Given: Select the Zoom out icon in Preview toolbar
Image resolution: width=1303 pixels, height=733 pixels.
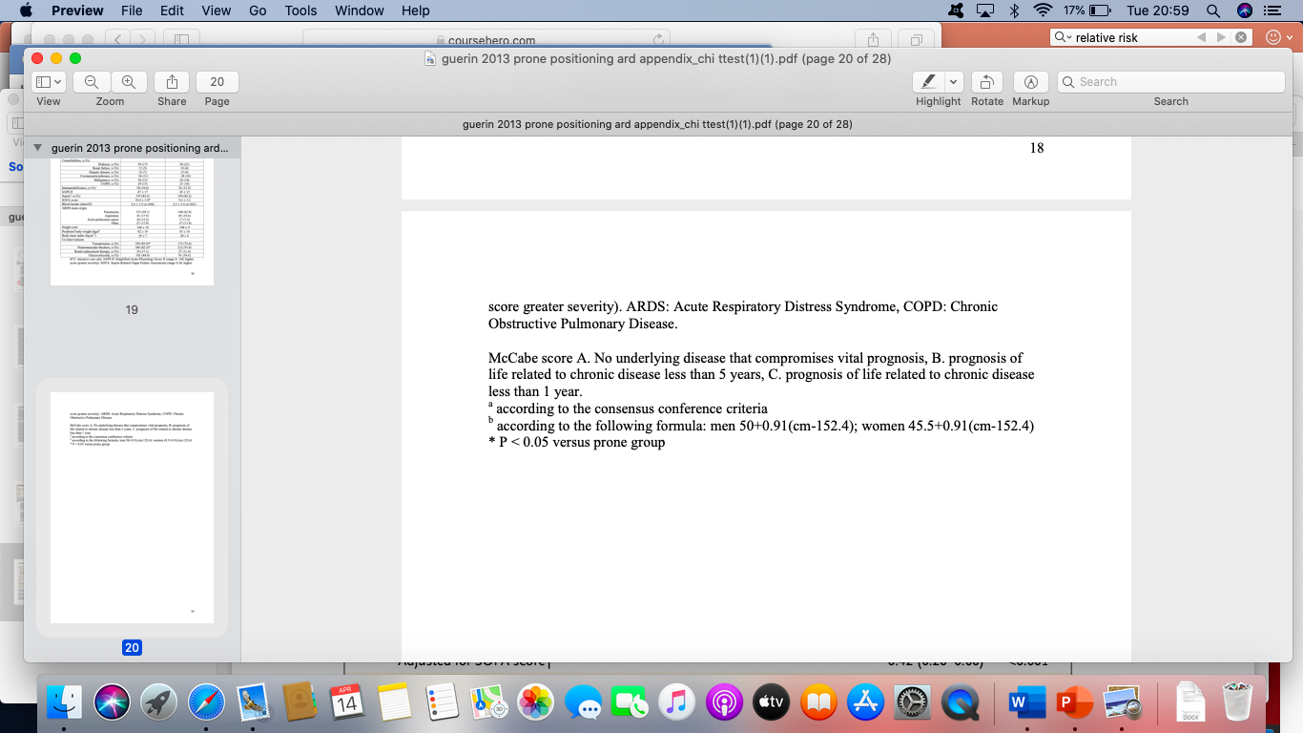Looking at the screenshot, I should point(91,81).
